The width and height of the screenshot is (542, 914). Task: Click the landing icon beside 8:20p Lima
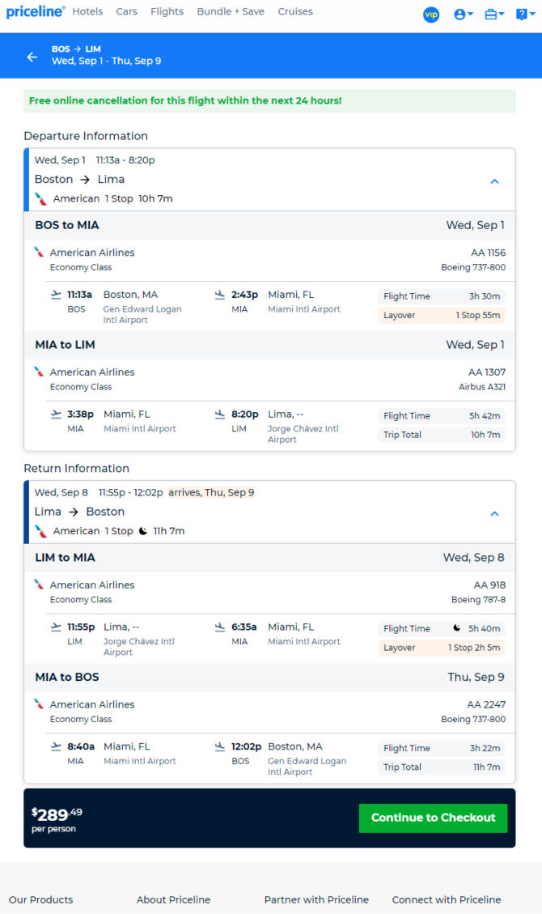[219, 414]
